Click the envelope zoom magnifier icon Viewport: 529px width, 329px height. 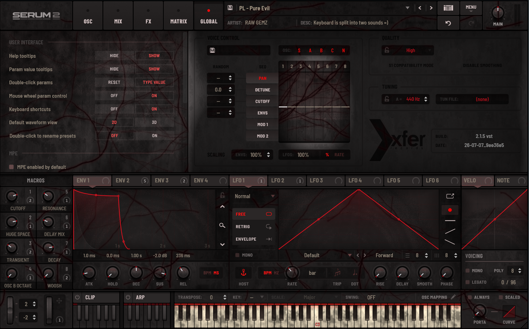(222, 225)
